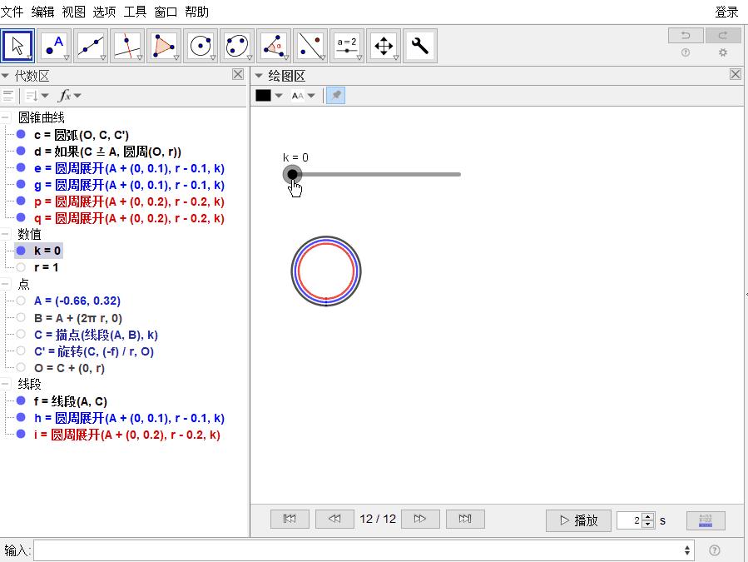
Task: Open the input bar symbol dropdown
Action: click(x=687, y=550)
